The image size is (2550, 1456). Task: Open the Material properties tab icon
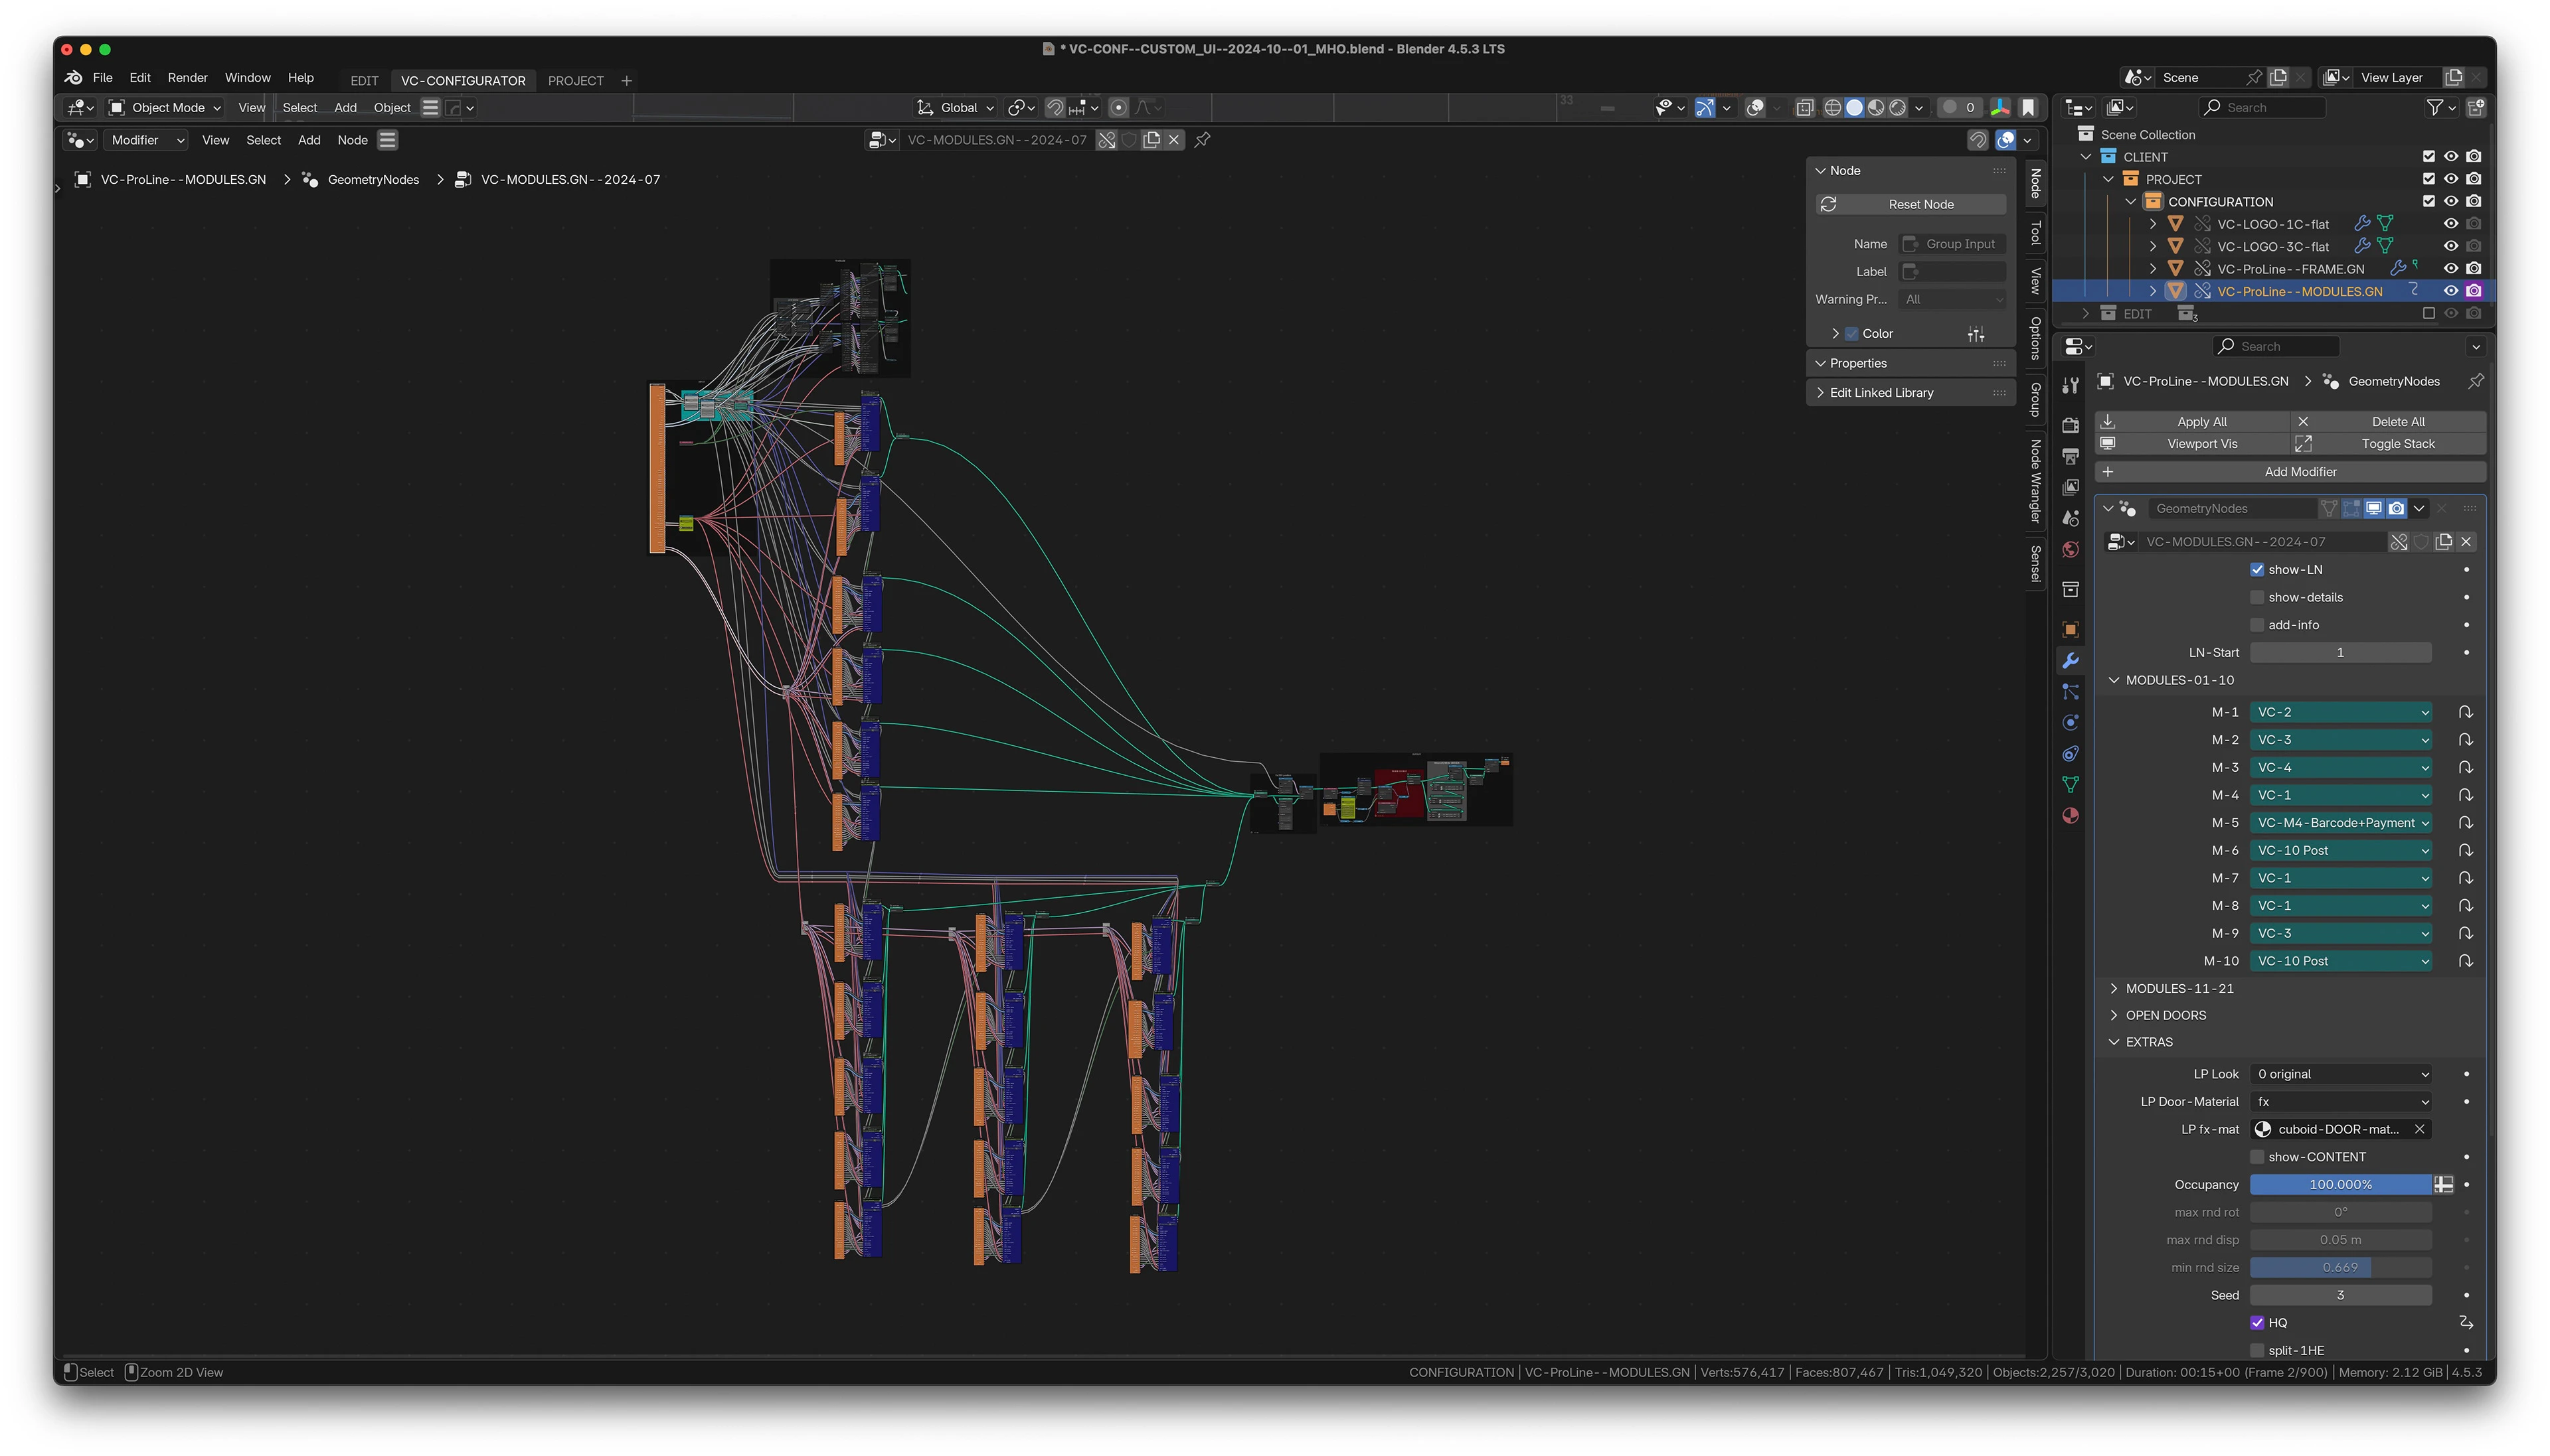click(2070, 816)
